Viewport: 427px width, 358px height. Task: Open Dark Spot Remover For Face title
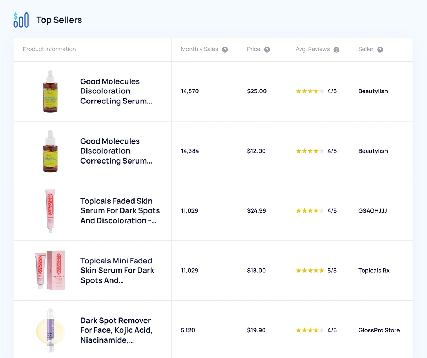(x=116, y=330)
